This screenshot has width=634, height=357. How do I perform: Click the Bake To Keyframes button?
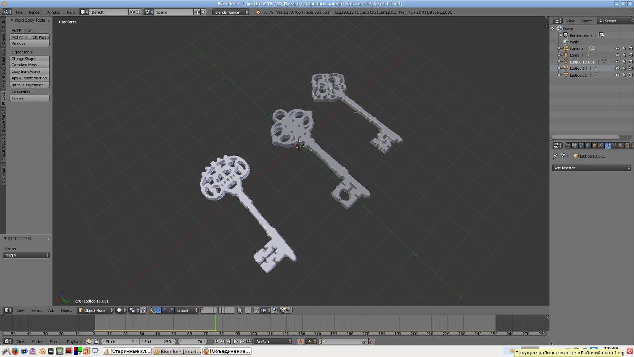pos(30,85)
